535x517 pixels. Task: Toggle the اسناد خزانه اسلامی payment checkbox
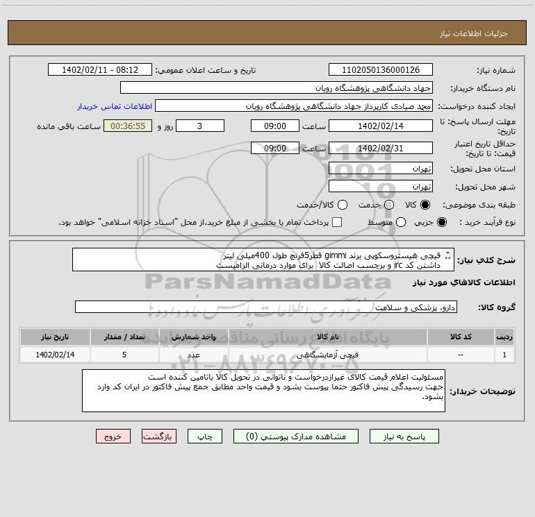[337, 222]
